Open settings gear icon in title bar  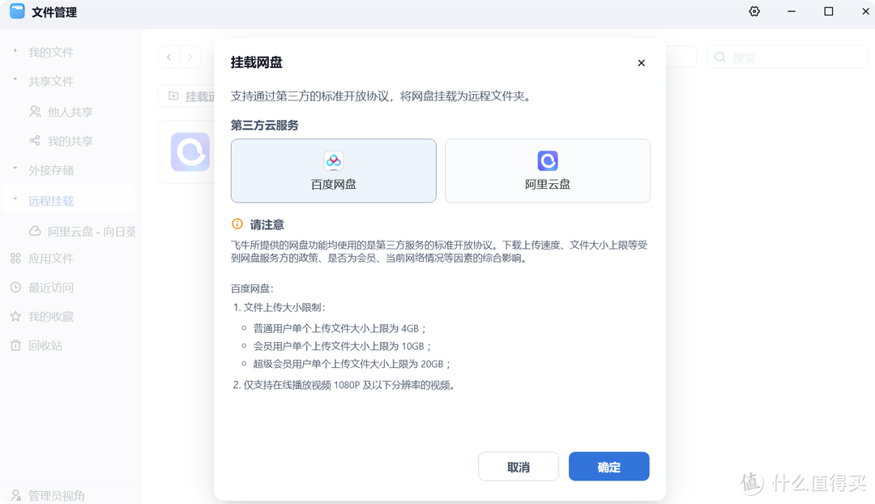(x=754, y=12)
